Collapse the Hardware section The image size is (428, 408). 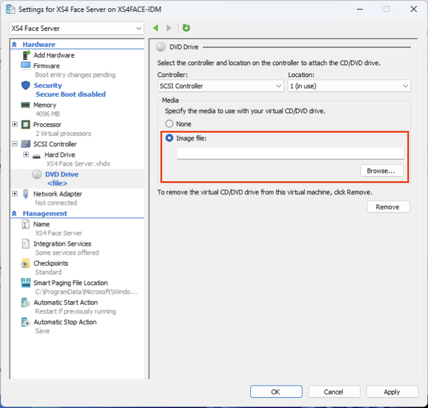click(14, 44)
